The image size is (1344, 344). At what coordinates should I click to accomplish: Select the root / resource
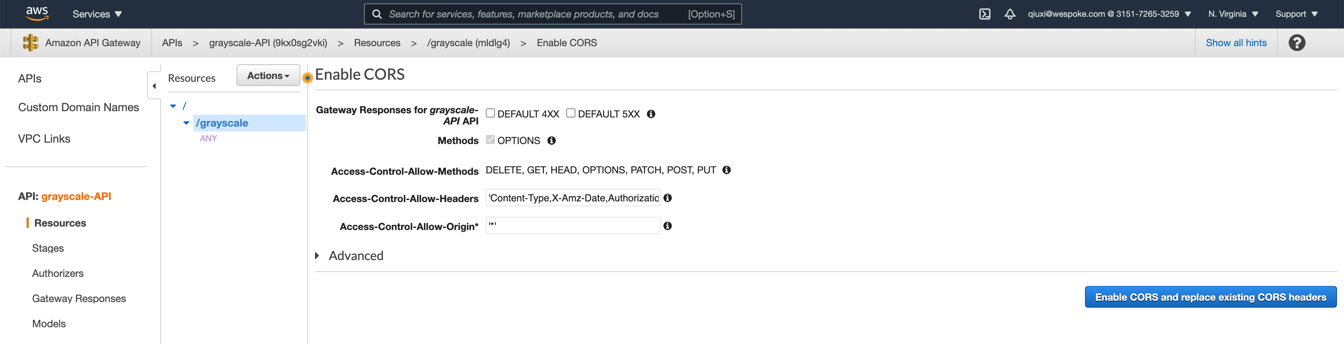point(184,106)
